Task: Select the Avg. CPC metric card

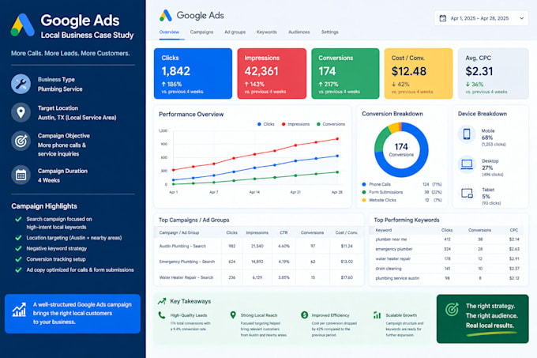Action: (x=494, y=73)
